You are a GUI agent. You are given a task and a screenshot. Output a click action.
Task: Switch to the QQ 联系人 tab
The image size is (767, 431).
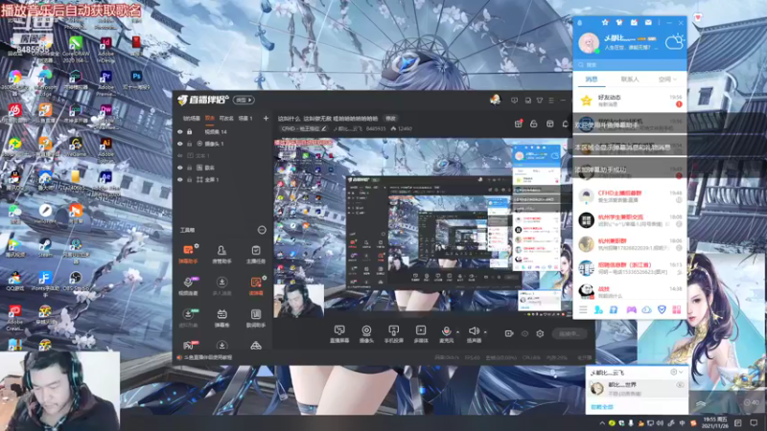(x=630, y=79)
